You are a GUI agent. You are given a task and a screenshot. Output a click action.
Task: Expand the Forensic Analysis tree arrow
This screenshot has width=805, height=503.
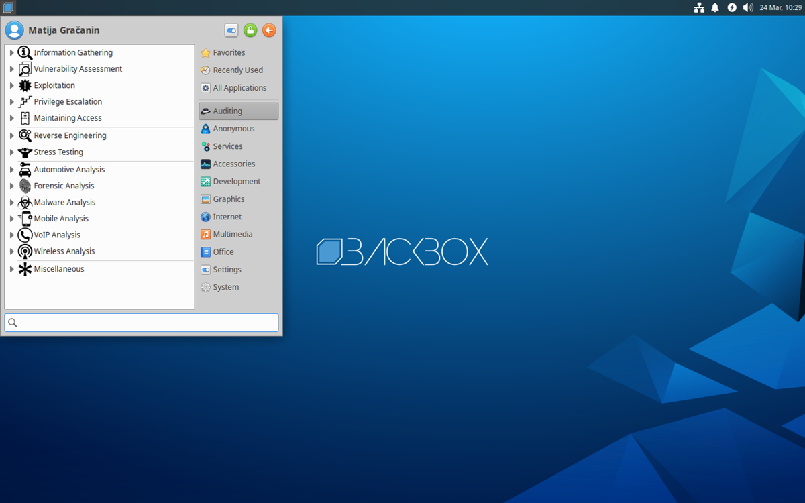[12, 186]
